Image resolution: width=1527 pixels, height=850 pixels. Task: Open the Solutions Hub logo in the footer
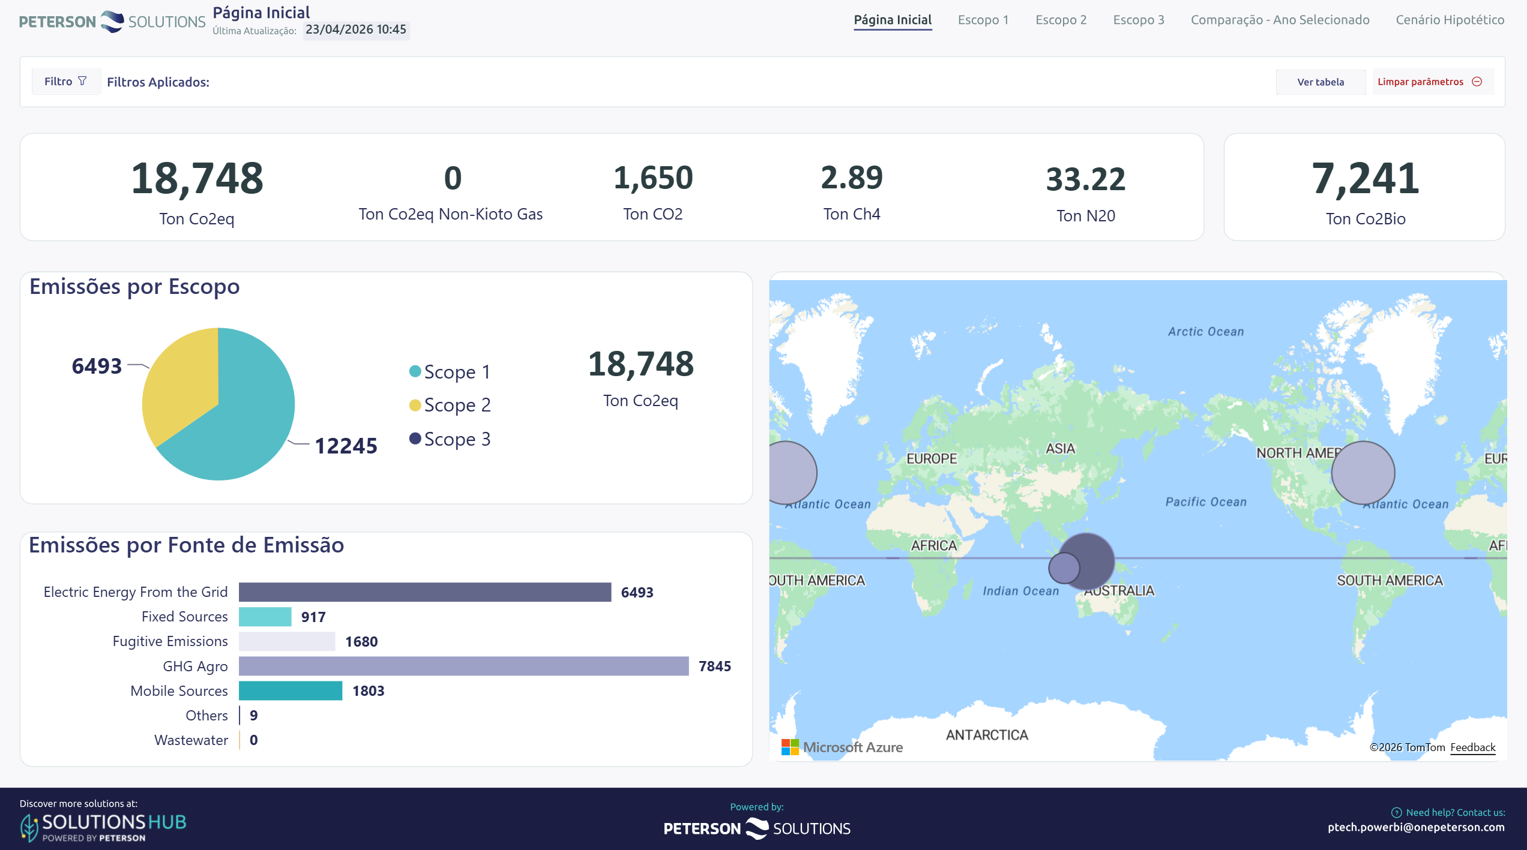103,828
